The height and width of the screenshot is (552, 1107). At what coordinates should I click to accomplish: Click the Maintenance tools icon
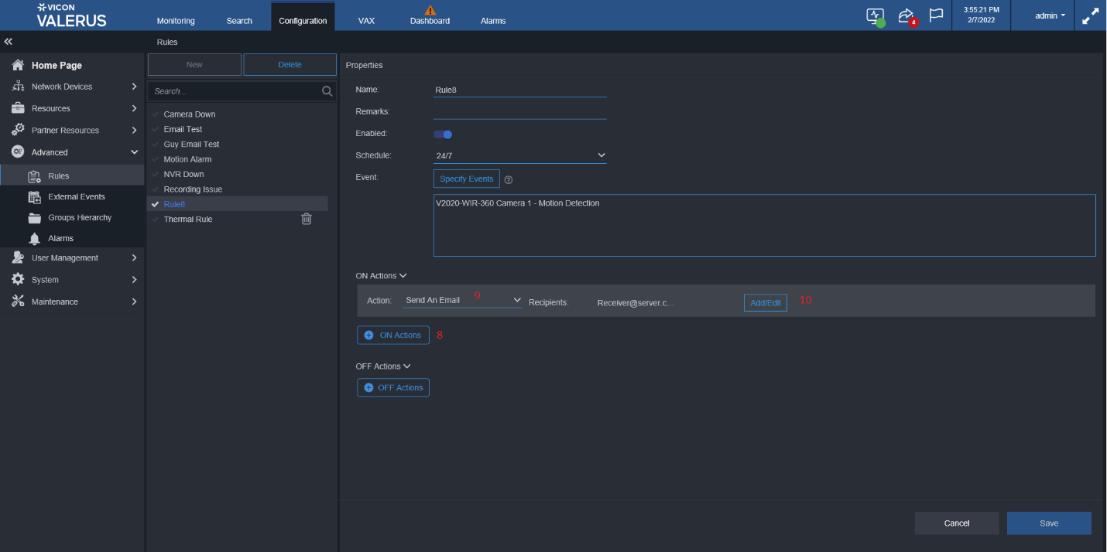[x=18, y=302]
